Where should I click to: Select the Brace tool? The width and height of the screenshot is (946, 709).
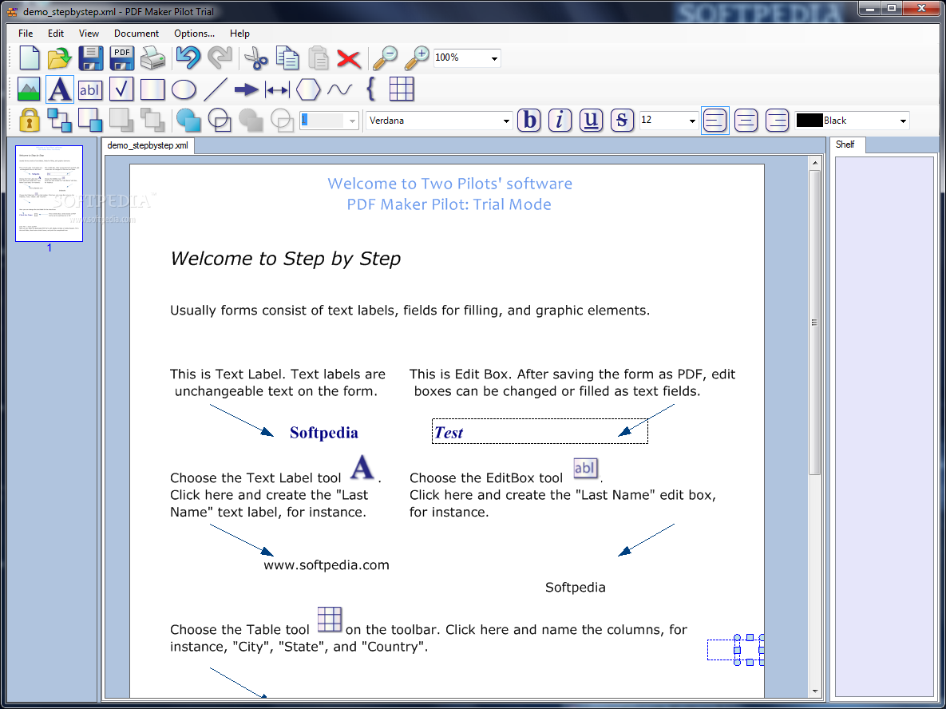click(x=370, y=89)
